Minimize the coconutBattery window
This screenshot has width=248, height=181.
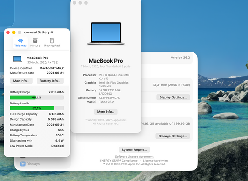[x=14, y=32]
